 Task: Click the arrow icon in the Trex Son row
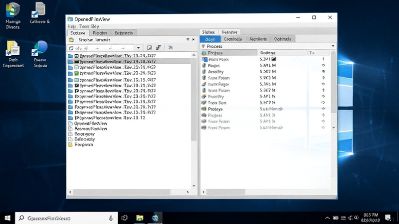(x=323, y=103)
